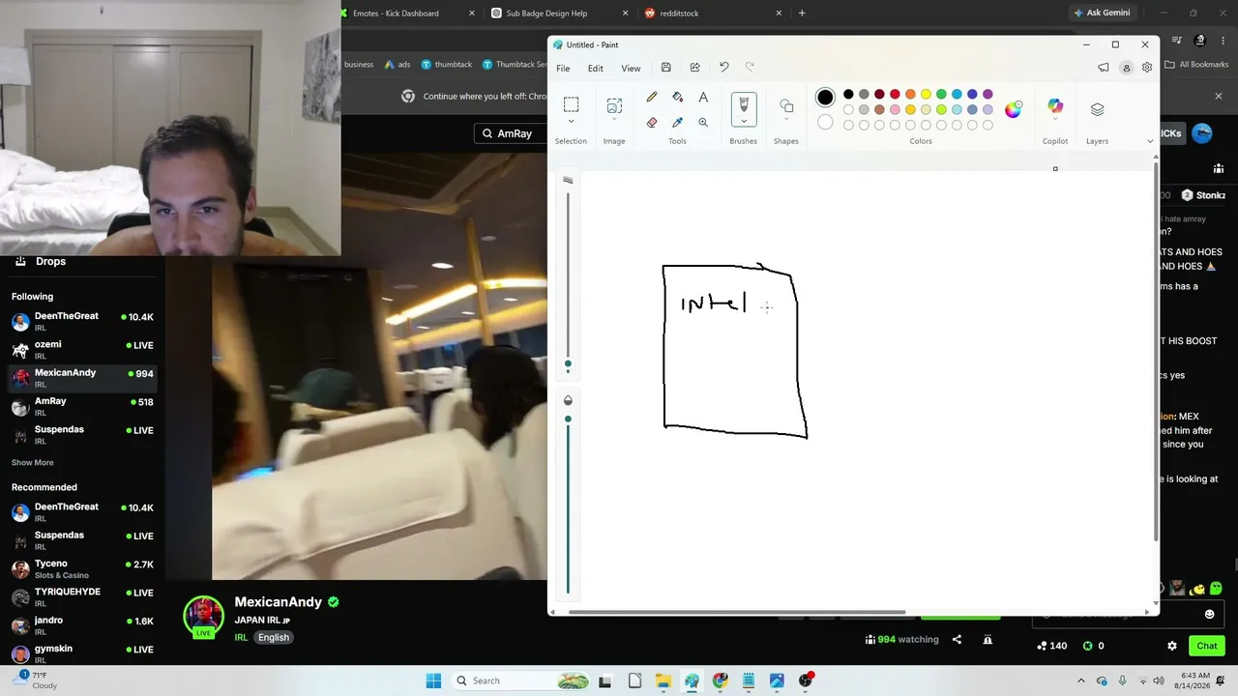The width and height of the screenshot is (1238, 696).
Task: Click the Ask Gemini button
Action: [1102, 13]
